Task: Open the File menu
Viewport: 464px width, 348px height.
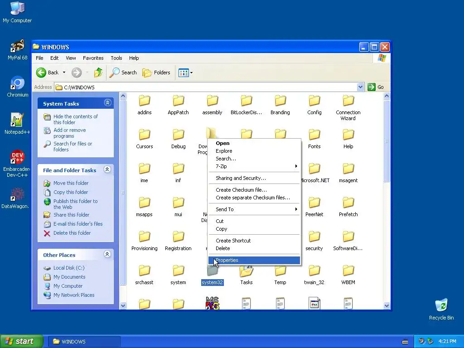Action: coord(39,58)
